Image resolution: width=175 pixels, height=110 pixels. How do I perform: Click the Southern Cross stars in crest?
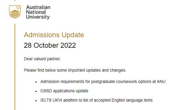(x=18, y=8)
